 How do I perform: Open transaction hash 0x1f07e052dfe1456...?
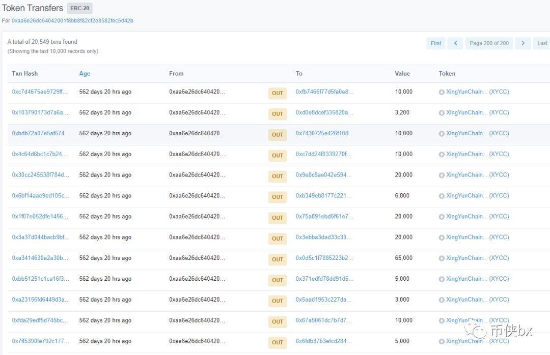[x=40, y=216]
